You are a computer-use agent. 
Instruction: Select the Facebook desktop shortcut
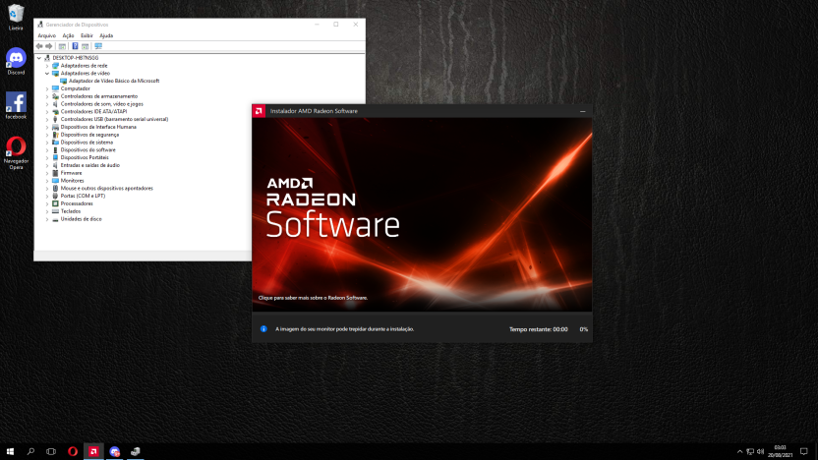[16, 106]
